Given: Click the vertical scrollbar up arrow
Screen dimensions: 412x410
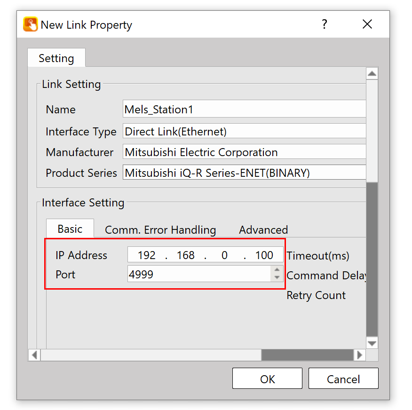Looking at the screenshot, I should point(372,73).
